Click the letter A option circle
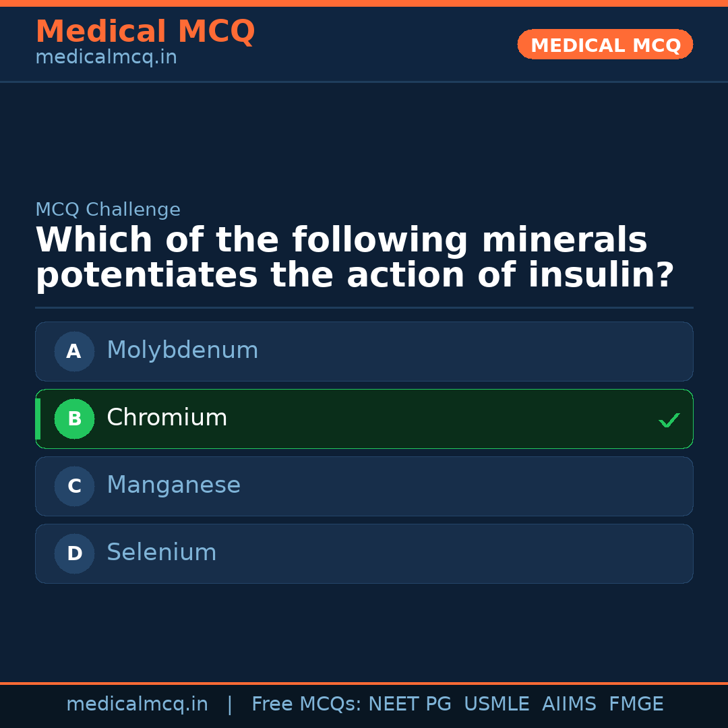The height and width of the screenshot is (728, 728). tap(74, 351)
